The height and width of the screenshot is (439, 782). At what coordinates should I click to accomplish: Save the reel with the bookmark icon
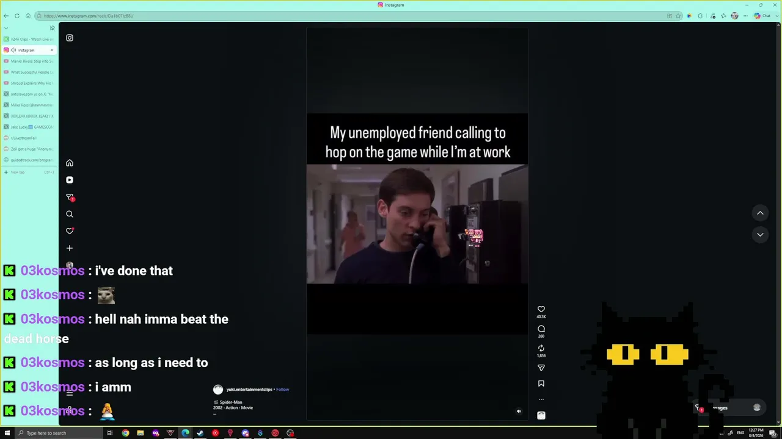tap(541, 384)
